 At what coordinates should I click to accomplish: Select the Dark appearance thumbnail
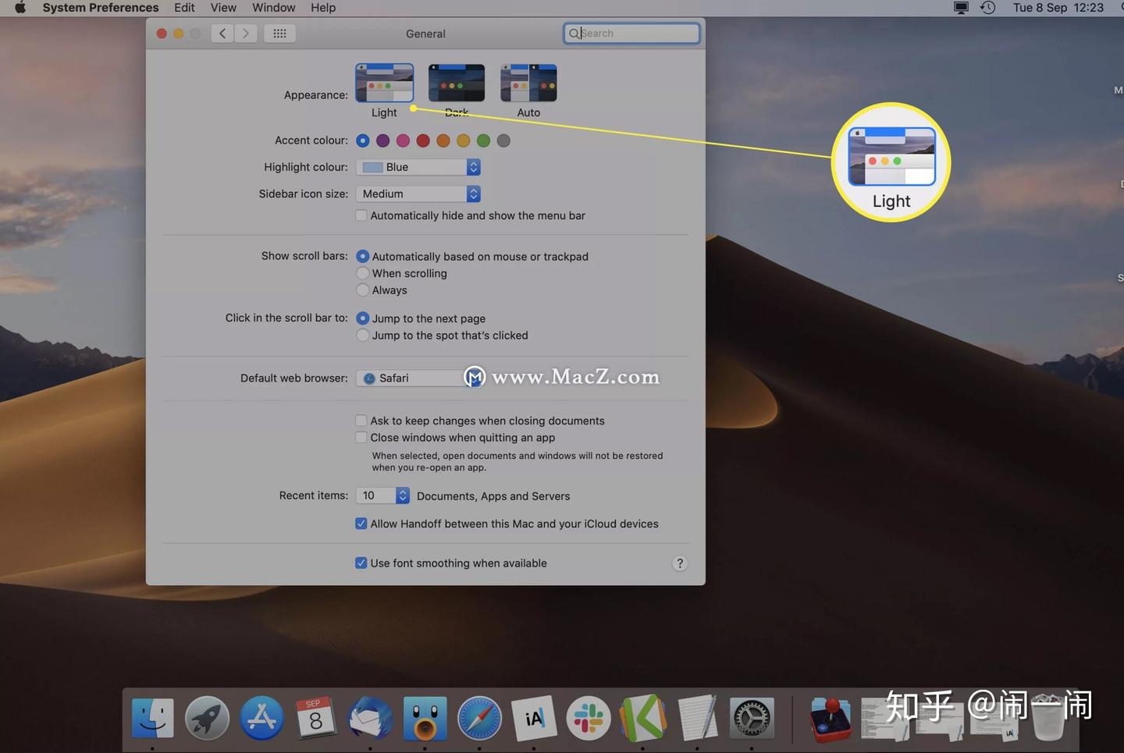[457, 83]
